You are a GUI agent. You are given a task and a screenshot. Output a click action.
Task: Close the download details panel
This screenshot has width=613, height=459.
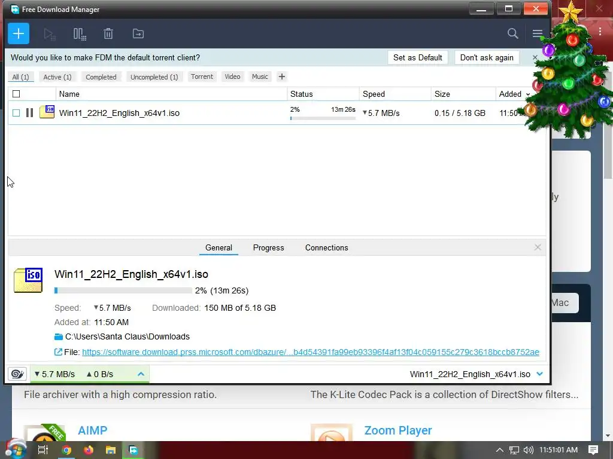click(x=538, y=247)
